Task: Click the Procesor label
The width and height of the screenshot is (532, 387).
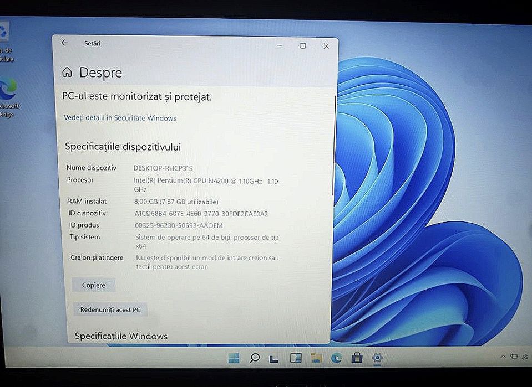Action: click(80, 180)
